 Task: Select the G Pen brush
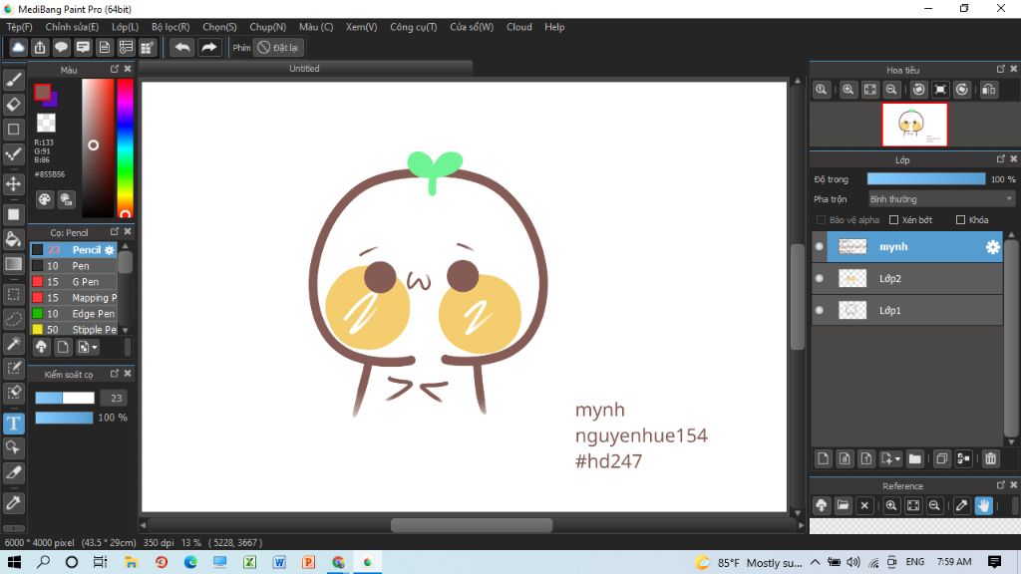pos(74,282)
